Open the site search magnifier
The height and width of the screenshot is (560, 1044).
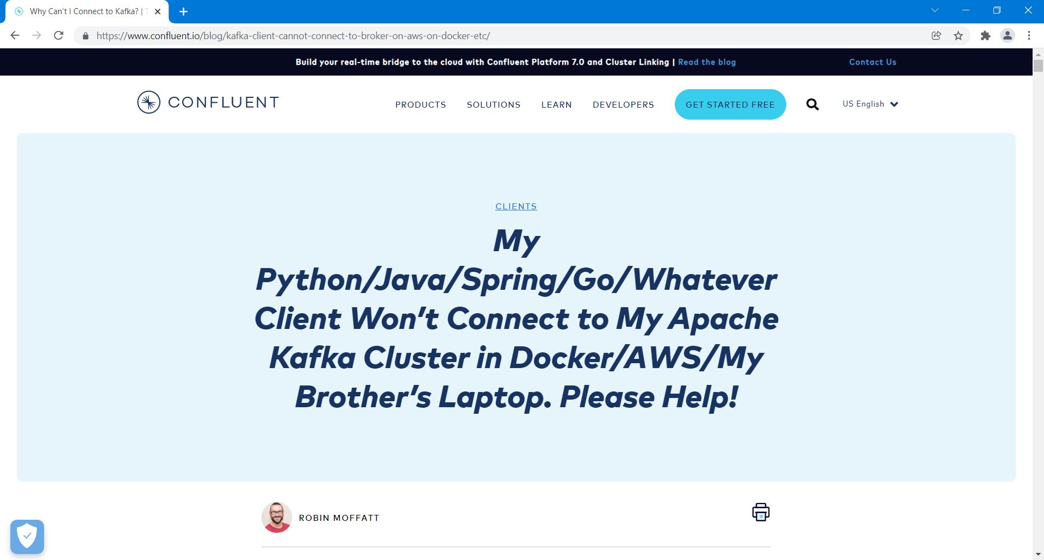pos(812,104)
